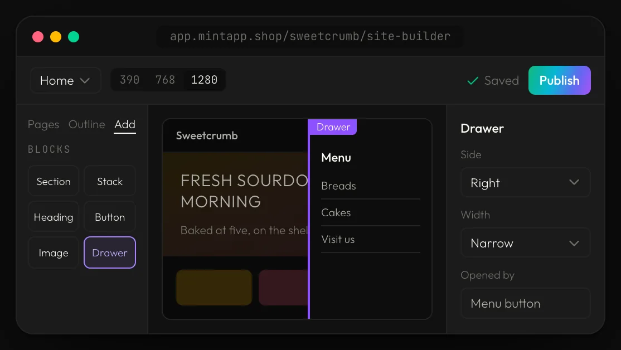The height and width of the screenshot is (350, 621).
Task: Maximize window with the green button
Action: [74, 37]
